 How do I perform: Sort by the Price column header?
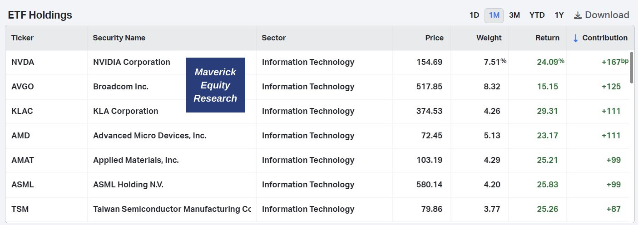click(x=435, y=38)
